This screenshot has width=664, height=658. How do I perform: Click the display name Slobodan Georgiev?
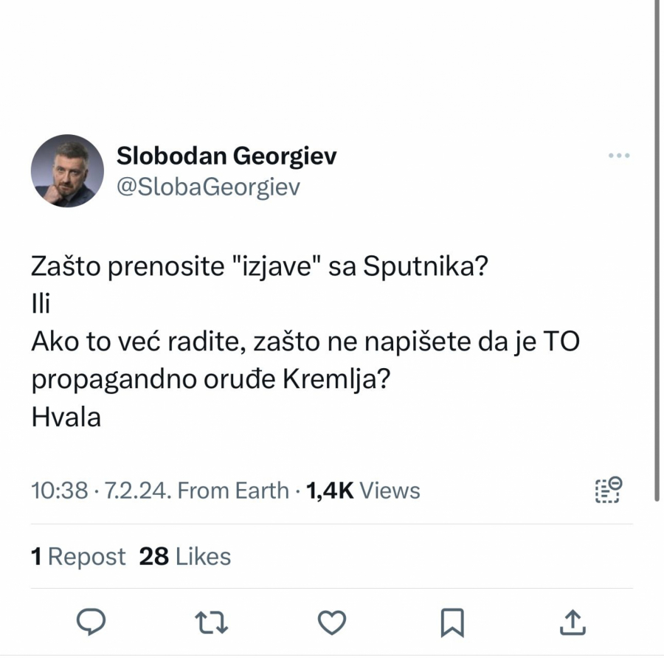point(226,156)
